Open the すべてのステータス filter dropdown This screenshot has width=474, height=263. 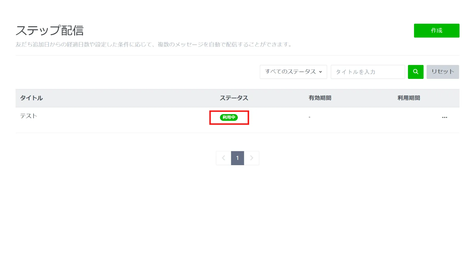293,72
